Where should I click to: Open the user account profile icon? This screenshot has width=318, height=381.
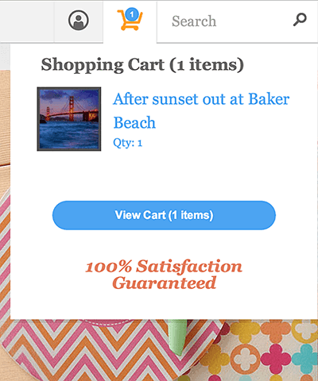point(79,21)
